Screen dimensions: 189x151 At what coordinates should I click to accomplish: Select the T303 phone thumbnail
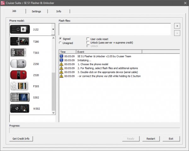tap(18, 52)
